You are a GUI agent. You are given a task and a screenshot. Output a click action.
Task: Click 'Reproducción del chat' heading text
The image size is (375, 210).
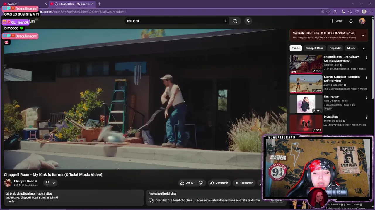tap(162, 194)
